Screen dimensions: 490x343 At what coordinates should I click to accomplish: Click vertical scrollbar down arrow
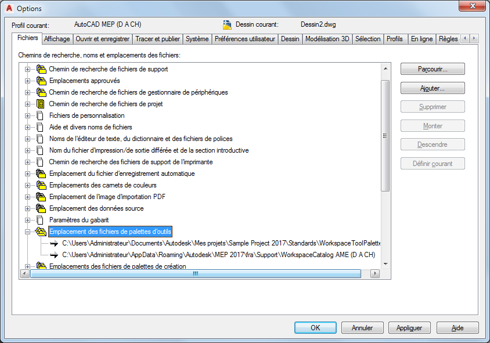pos(385,264)
